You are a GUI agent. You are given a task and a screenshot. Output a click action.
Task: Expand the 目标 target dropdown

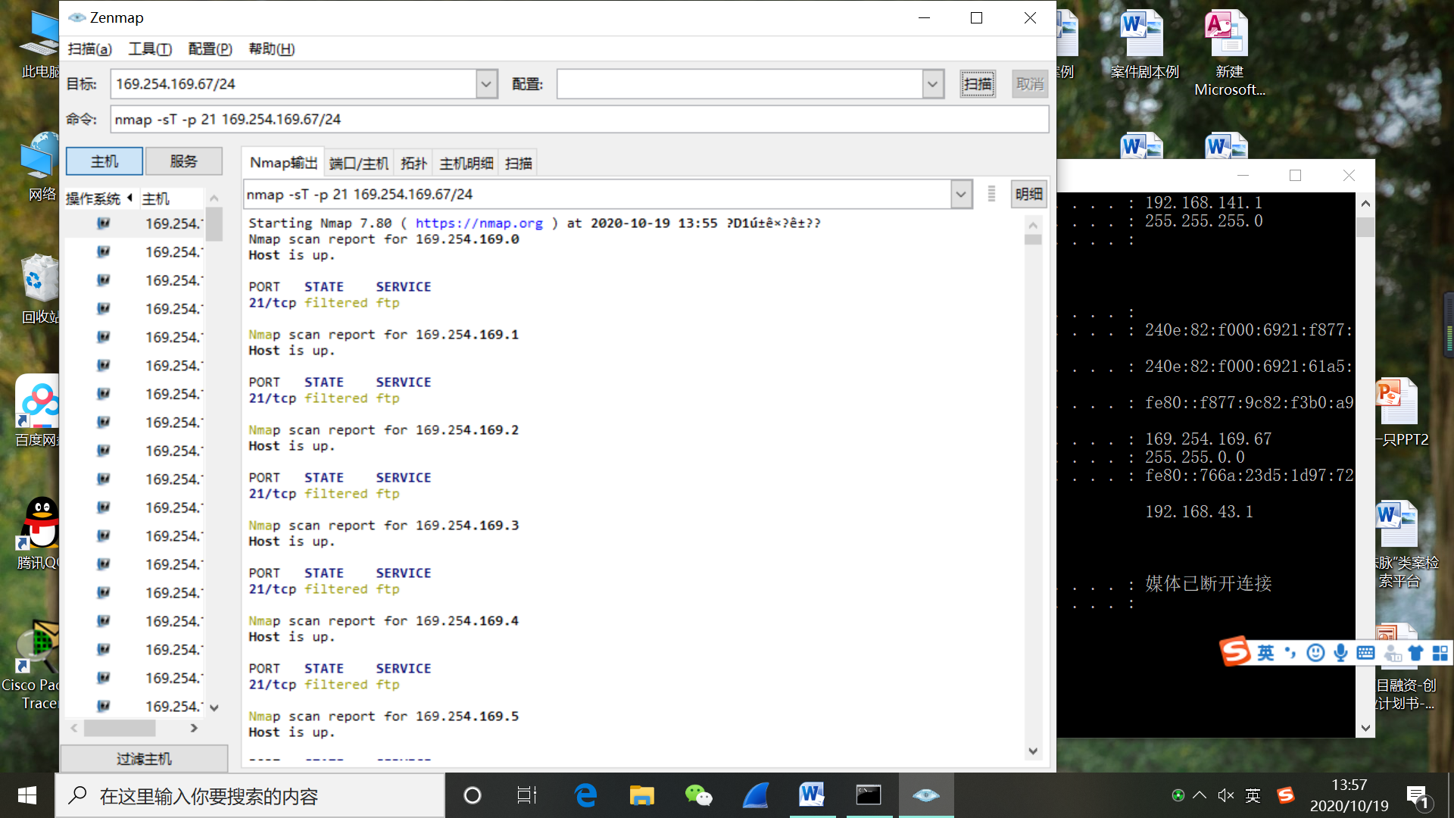tap(486, 84)
